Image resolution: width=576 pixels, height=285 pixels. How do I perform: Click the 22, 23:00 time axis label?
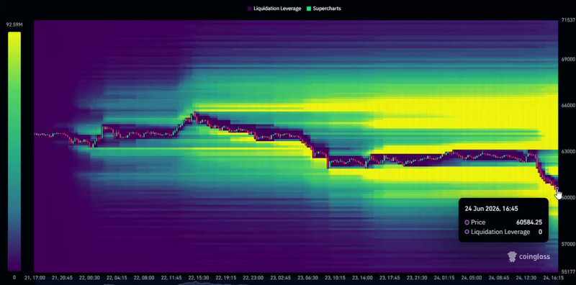point(253,278)
